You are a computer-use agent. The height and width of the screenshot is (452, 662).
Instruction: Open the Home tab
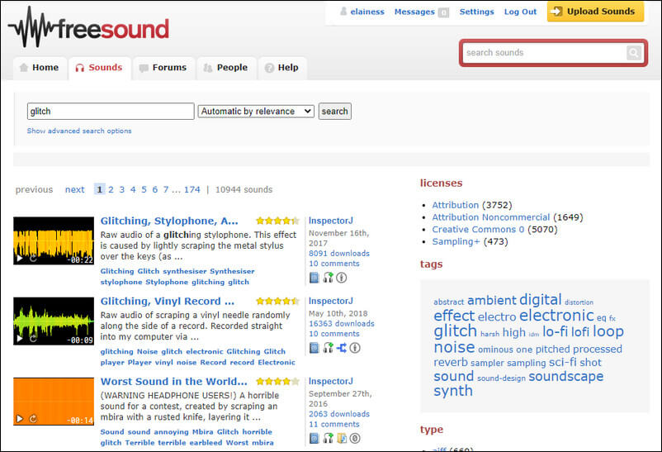(40, 68)
